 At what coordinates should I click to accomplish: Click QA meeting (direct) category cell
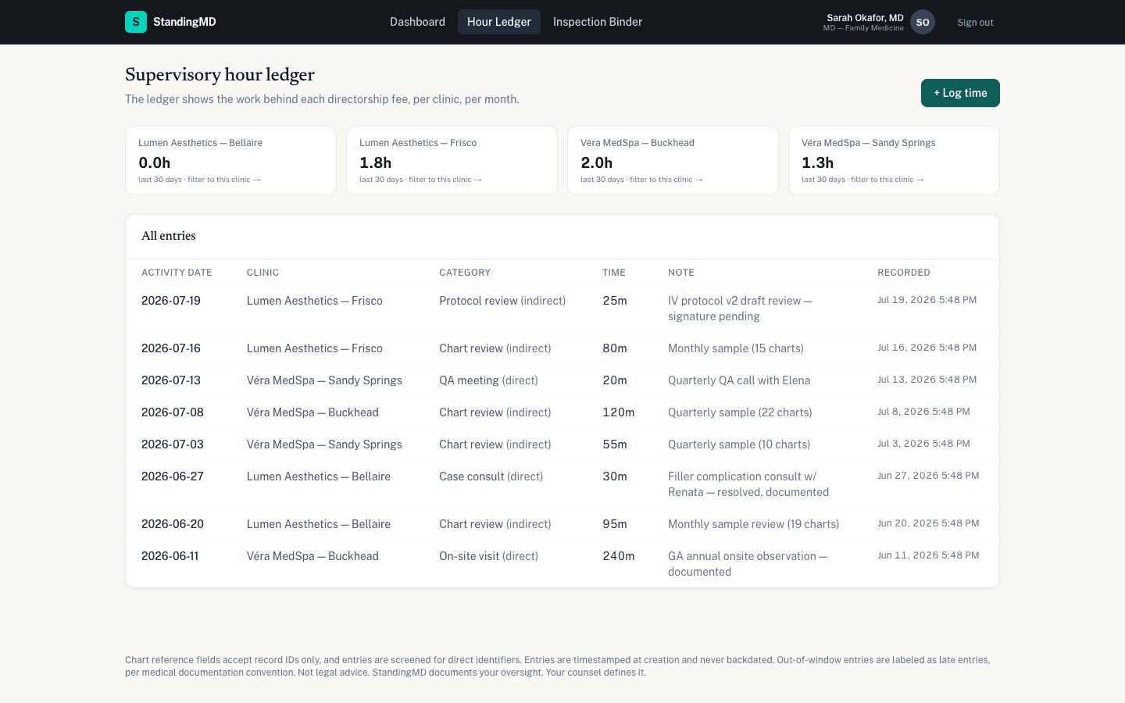tap(488, 380)
